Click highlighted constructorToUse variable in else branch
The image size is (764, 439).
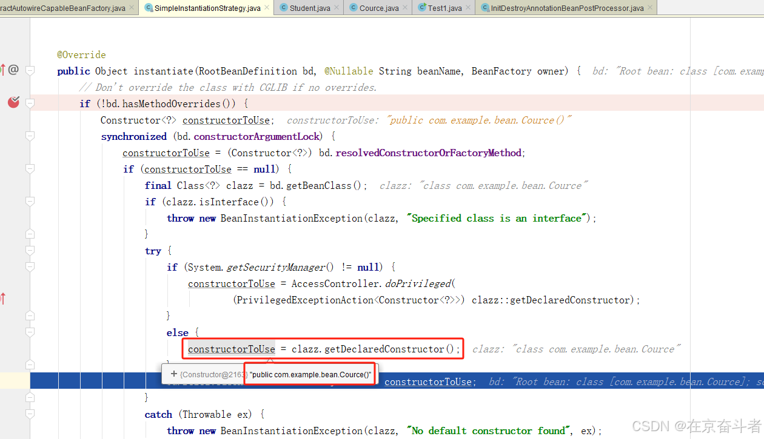pyautogui.click(x=232, y=349)
